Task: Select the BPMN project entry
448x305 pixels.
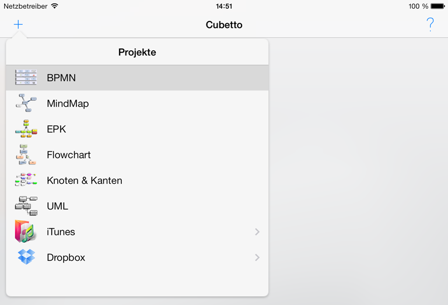Action: pyautogui.click(x=137, y=78)
